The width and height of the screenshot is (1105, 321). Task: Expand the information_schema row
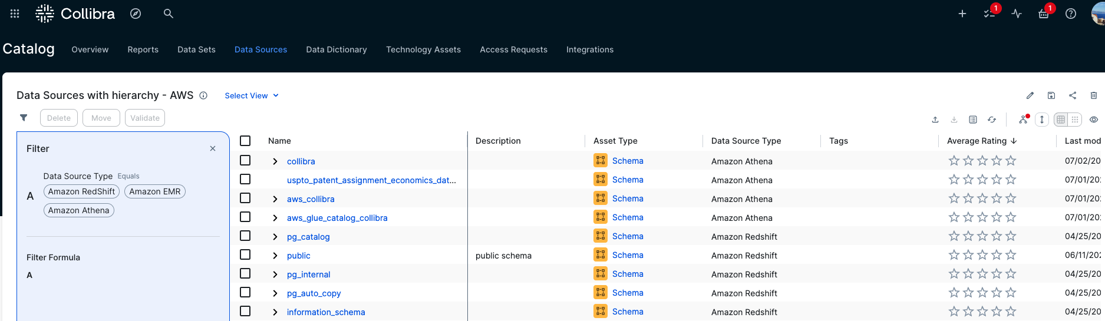(x=275, y=312)
